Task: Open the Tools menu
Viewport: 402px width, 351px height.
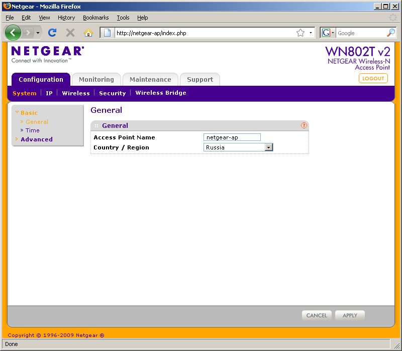Action: [x=123, y=18]
